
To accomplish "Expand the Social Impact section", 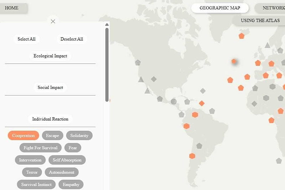I will [x=50, y=87].
